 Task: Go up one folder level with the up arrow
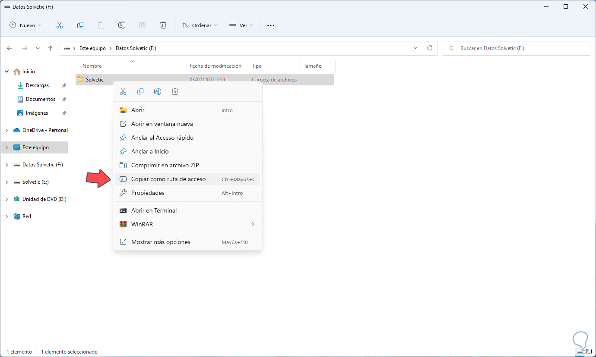[x=51, y=48]
